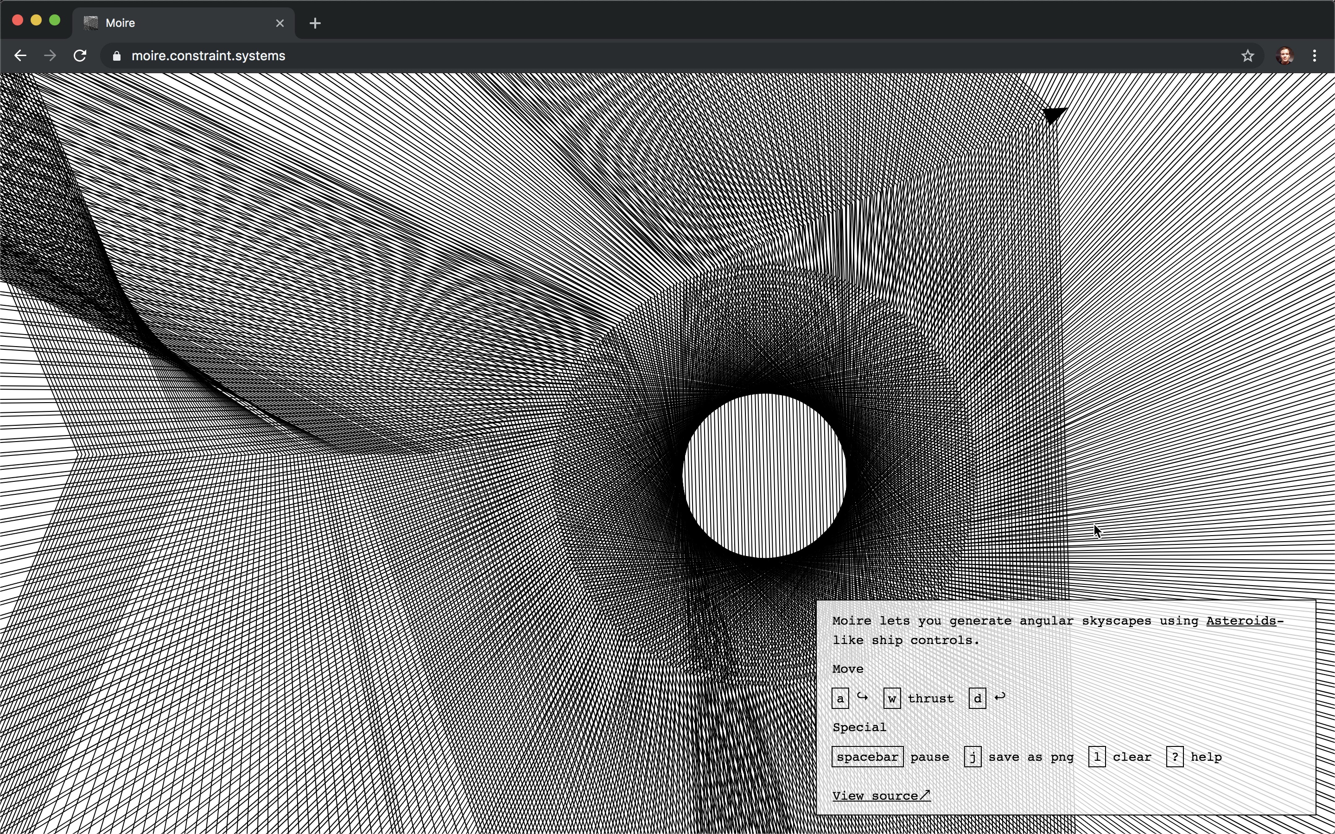
Task: Open the user profile avatar
Action: tap(1285, 56)
